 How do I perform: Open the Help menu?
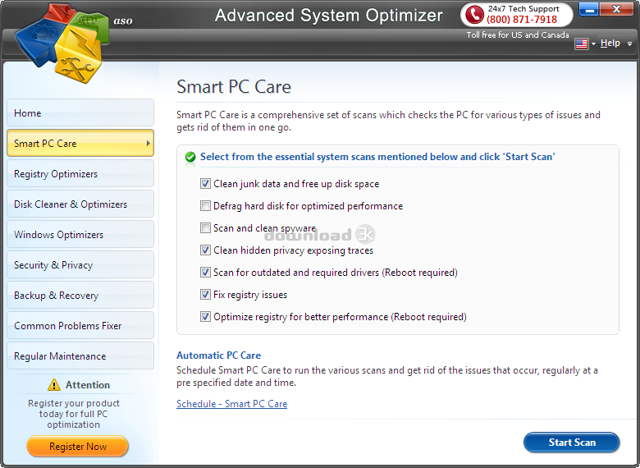[610, 43]
